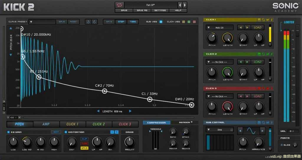This screenshot has height=160, width=302.
Task: Open the Settings button
Action: click(x=160, y=10)
